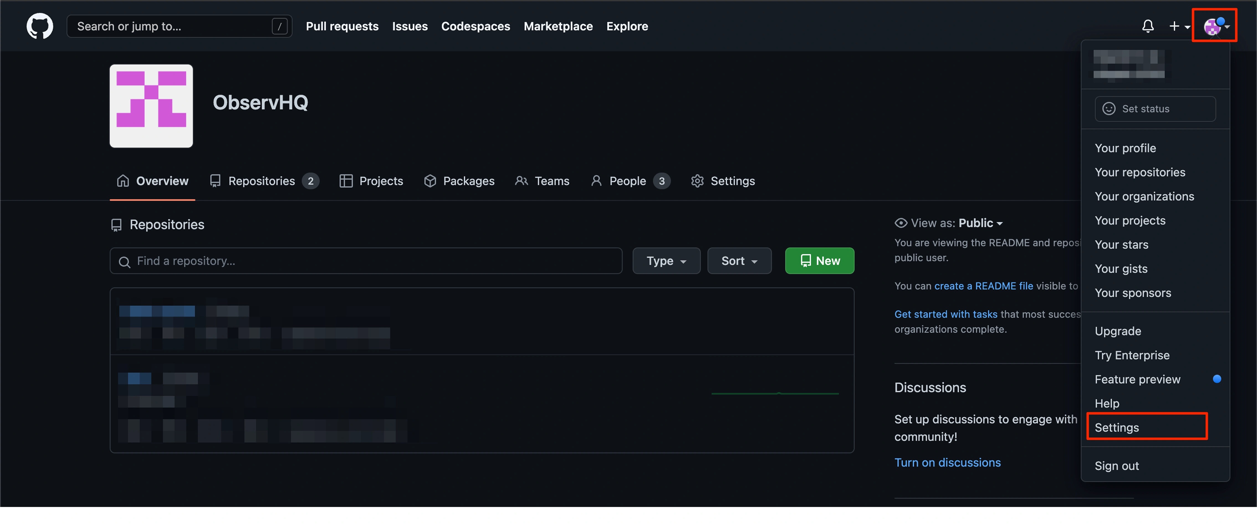The height and width of the screenshot is (524, 1257).
Task: Select Settings in the user menu
Action: tap(1117, 427)
